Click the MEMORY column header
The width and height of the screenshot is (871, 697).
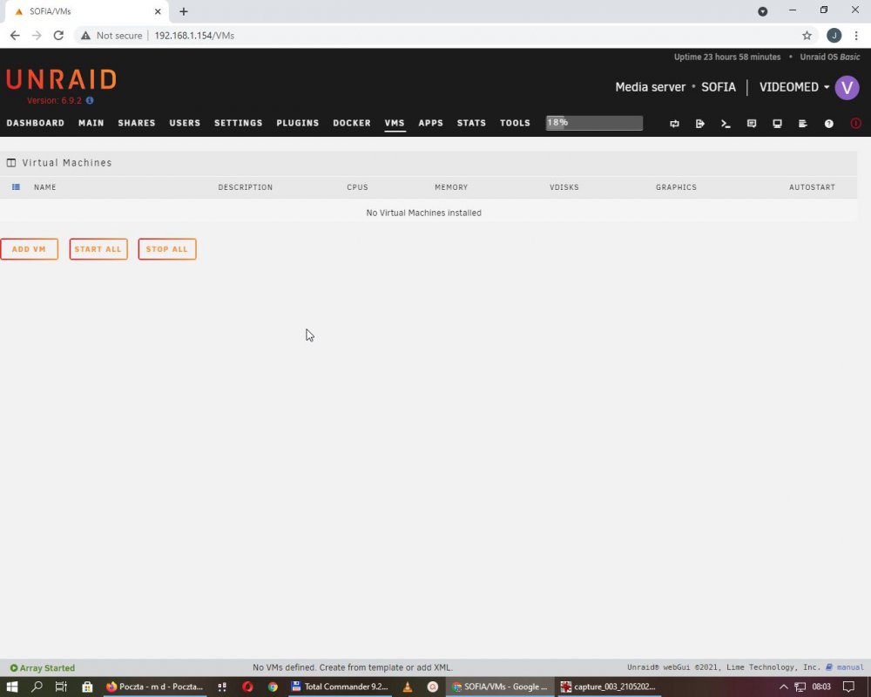point(451,187)
